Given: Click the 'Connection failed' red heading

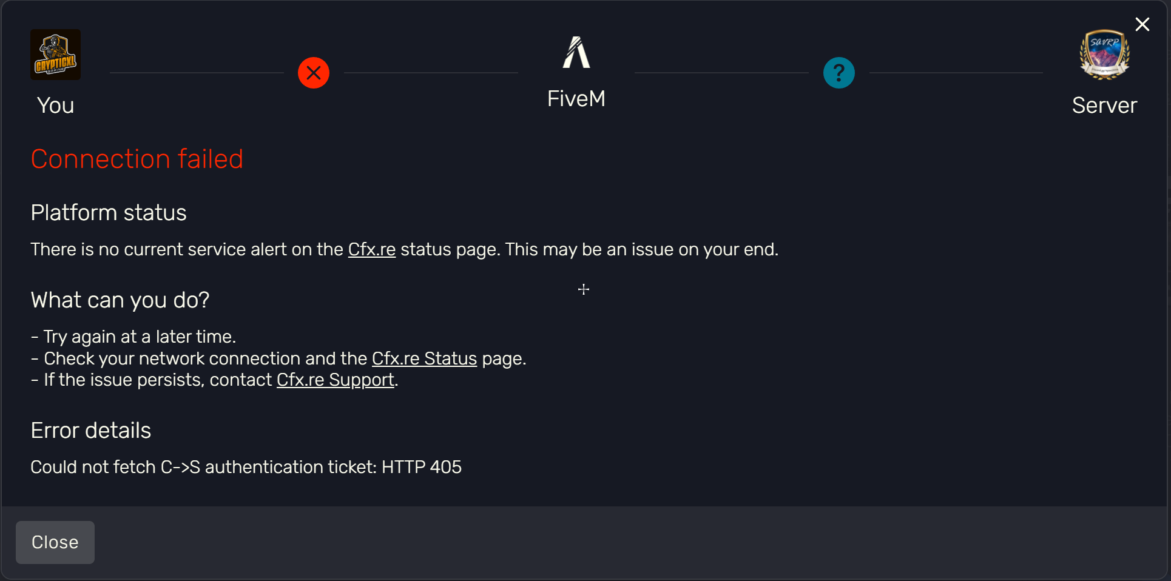Looking at the screenshot, I should 137,159.
